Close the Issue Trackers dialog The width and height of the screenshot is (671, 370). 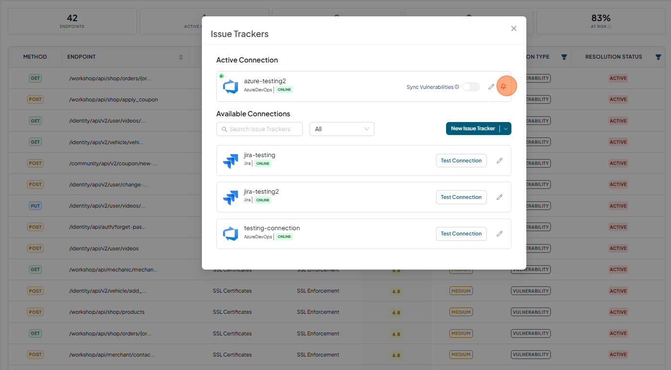click(x=514, y=28)
